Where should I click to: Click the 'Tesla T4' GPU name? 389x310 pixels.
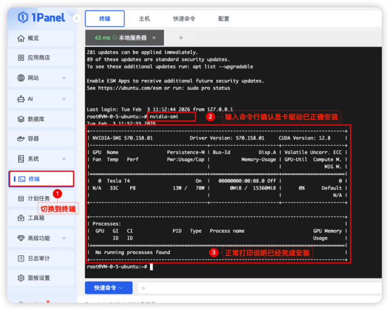point(118,181)
